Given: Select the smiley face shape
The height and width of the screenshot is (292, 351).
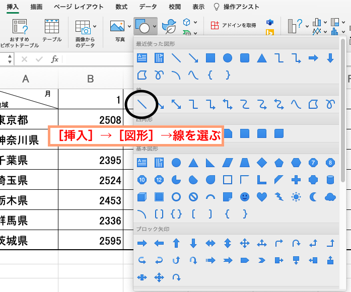Looking at the screenshot, I should click(x=245, y=197).
